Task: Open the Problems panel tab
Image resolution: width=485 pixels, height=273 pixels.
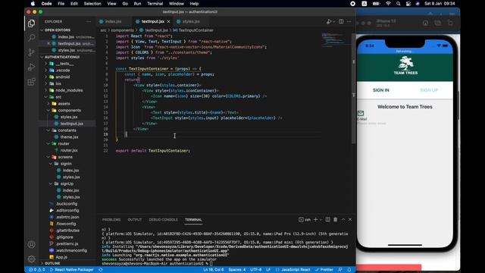Action: [x=111, y=219]
